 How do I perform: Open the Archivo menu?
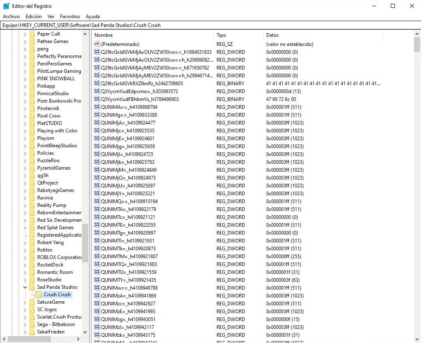[x=11, y=17]
